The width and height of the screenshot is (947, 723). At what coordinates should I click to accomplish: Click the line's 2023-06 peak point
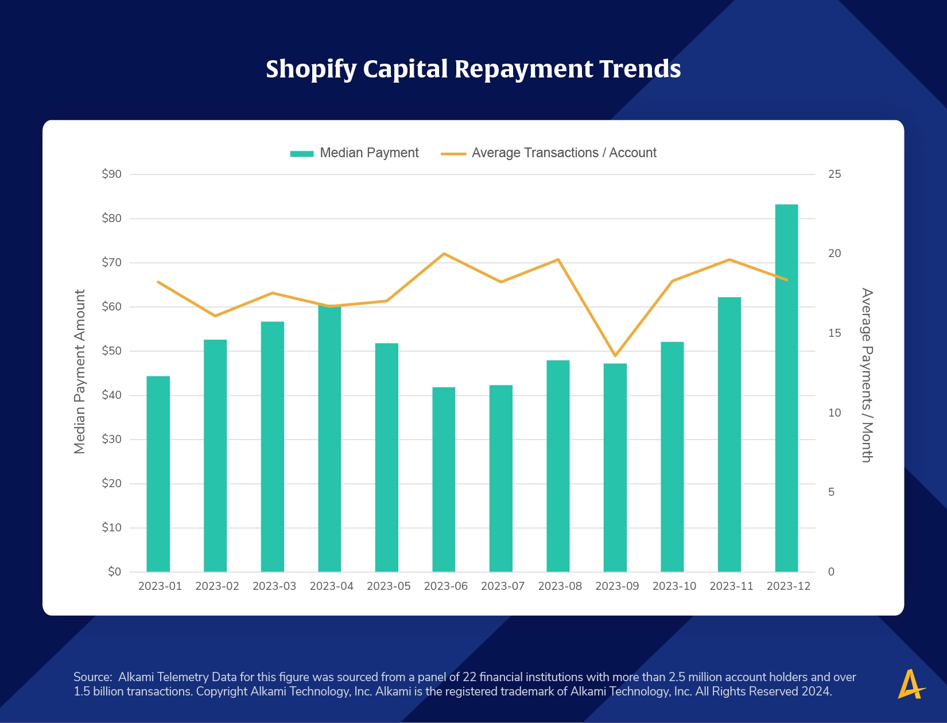click(x=444, y=254)
